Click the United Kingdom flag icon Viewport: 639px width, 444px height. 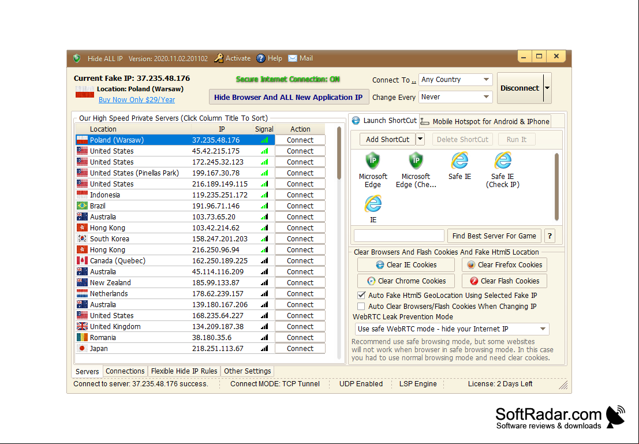pyautogui.click(x=82, y=327)
